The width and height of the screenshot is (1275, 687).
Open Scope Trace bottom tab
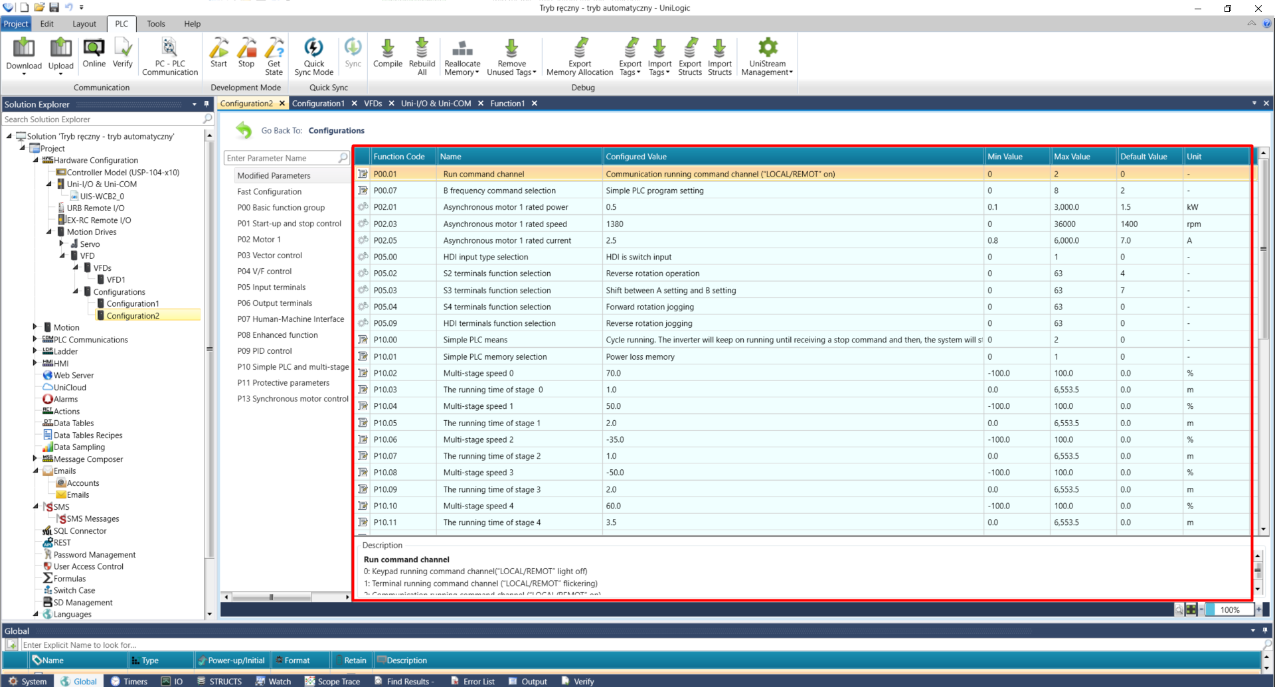pyautogui.click(x=333, y=681)
